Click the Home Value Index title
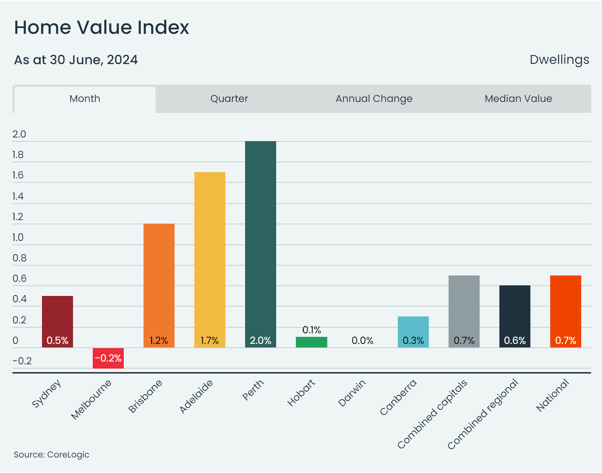The image size is (602, 473). pos(102,28)
